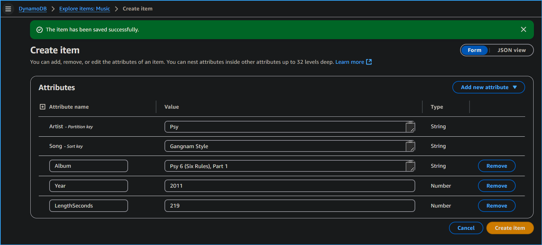
Task: Click the Create item button
Action: [510, 228]
